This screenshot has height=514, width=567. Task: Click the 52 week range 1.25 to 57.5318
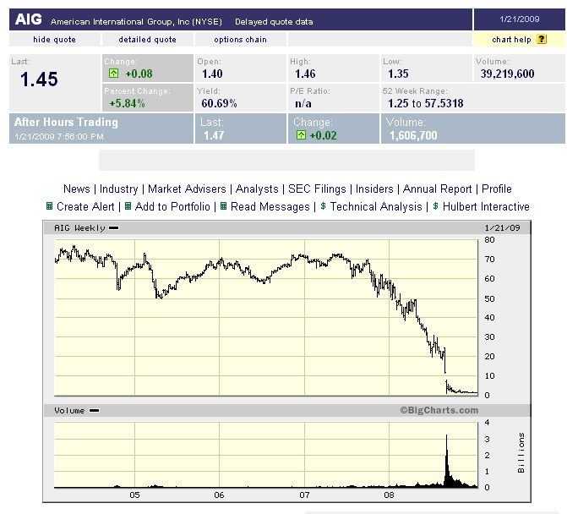click(426, 103)
